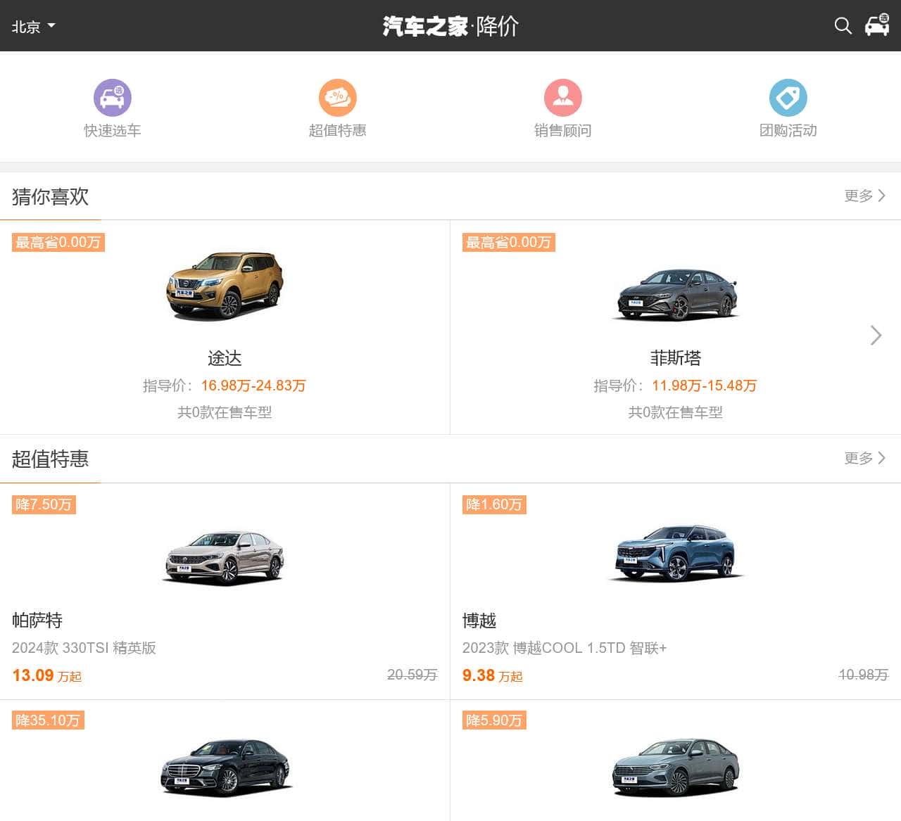901x821 pixels.
Task: Open the 快速选车 purple car icon
Action: pos(113,98)
